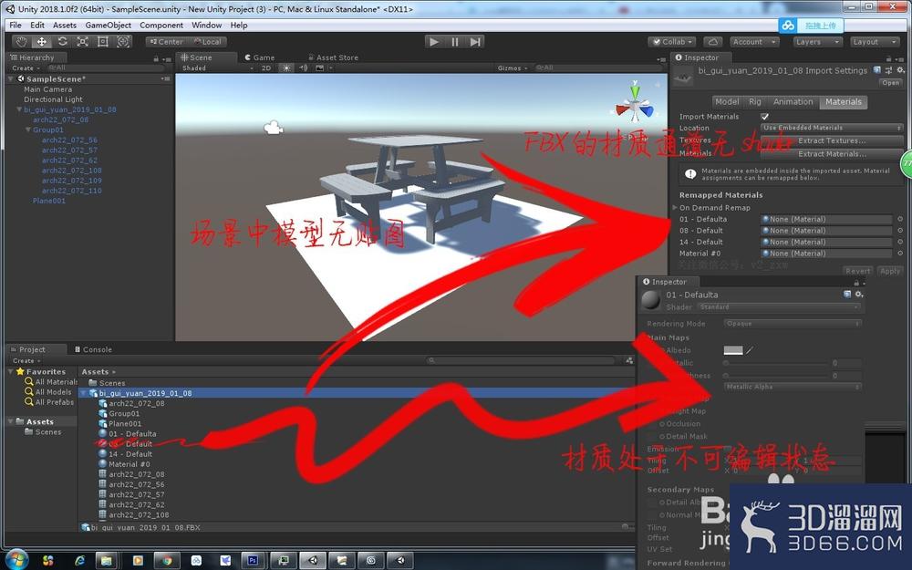Screen dimensions: 912x570
Task: Open the Collab dropdown
Action: [672, 42]
